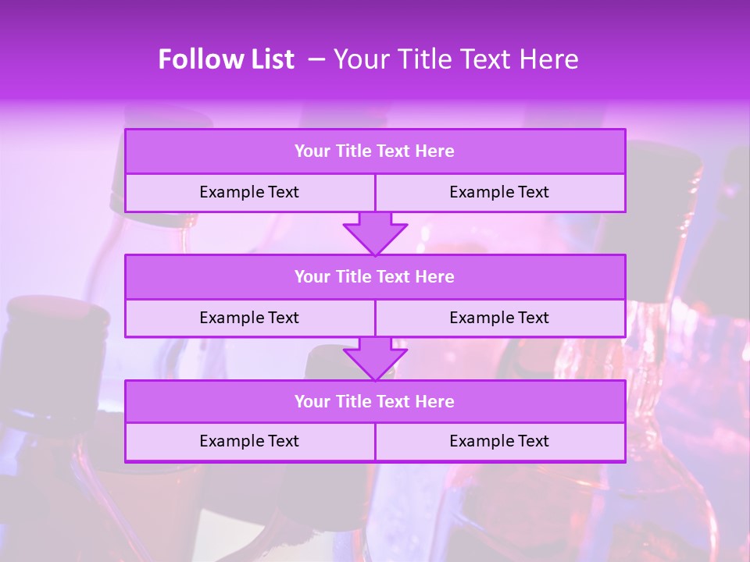Click the middle block's title bar

(x=375, y=276)
